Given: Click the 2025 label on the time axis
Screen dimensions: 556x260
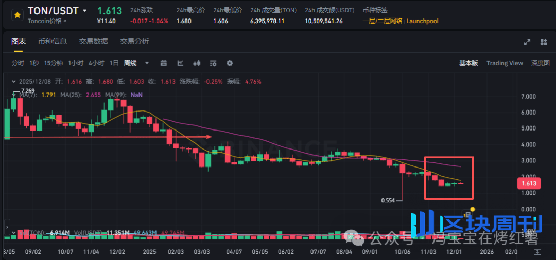Looking at the screenshot, I should (x=150, y=251).
